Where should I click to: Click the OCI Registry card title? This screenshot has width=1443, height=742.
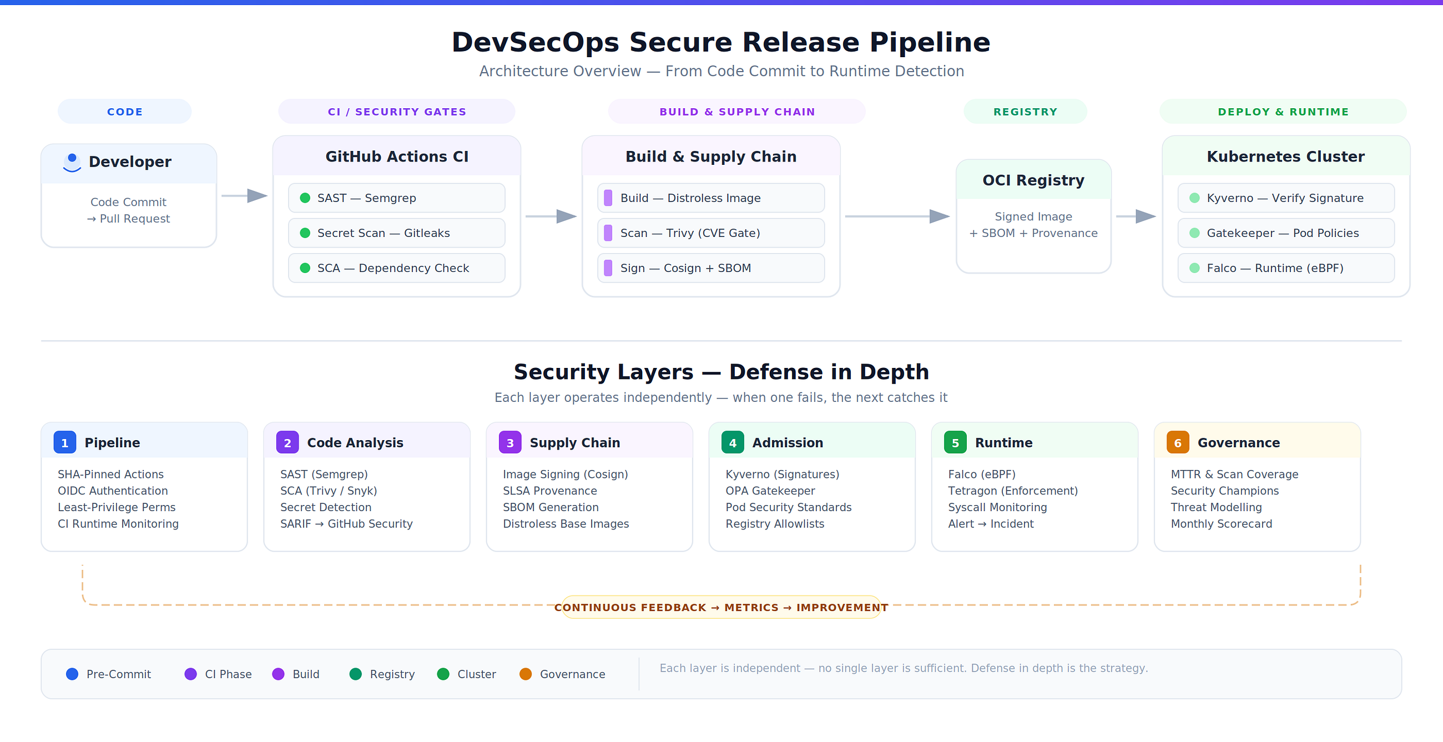tap(1033, 180)
